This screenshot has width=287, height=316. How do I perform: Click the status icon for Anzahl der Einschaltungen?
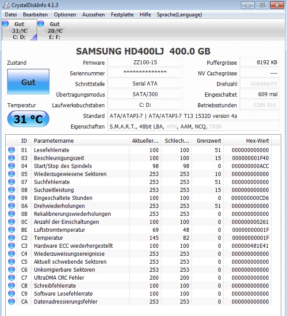coord(11,222)
